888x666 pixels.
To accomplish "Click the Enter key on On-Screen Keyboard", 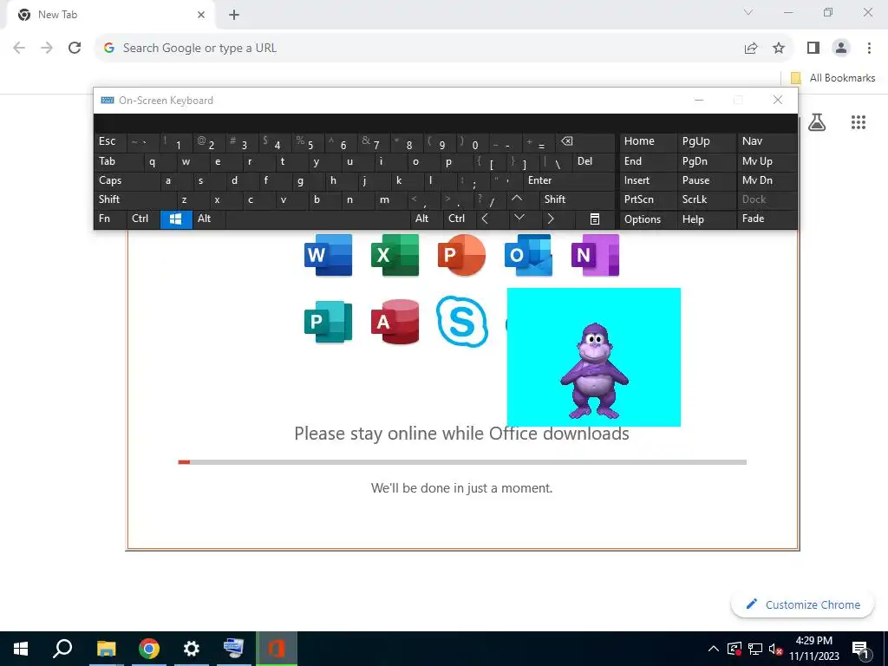I will coord(569,180).
